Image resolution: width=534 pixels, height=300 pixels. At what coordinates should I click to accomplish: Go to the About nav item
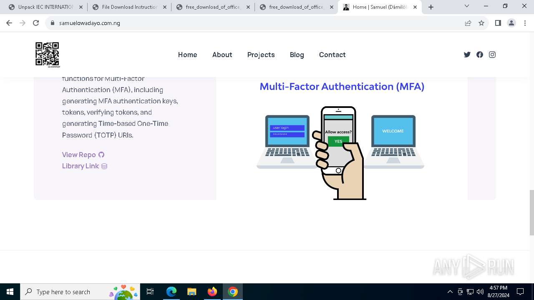click(222, 55)
